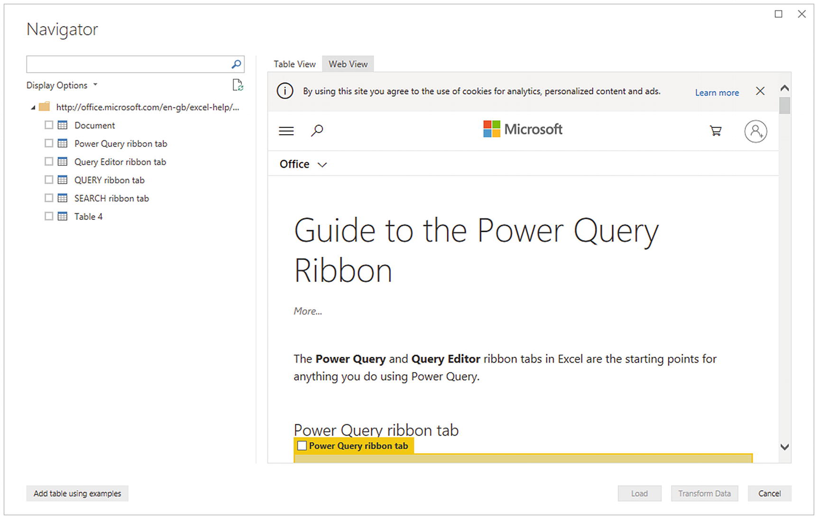Click the table icon next to Power Query ribbon tab
Viewport: 818px width, 519px height.
[63, 143]
